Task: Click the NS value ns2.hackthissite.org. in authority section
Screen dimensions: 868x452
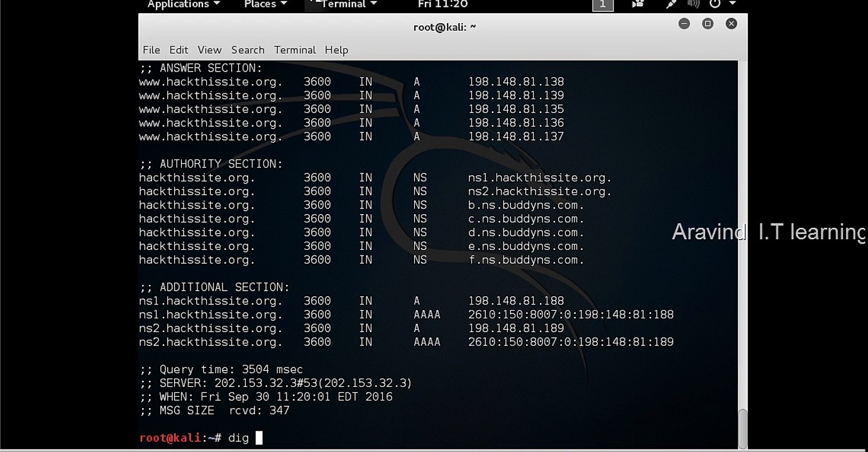Action: [x=540, y=191]
